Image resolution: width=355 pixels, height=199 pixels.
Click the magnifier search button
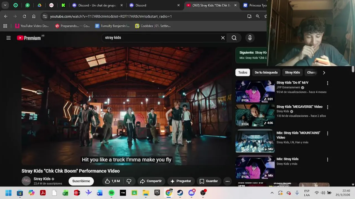click(x=234, y=38)
